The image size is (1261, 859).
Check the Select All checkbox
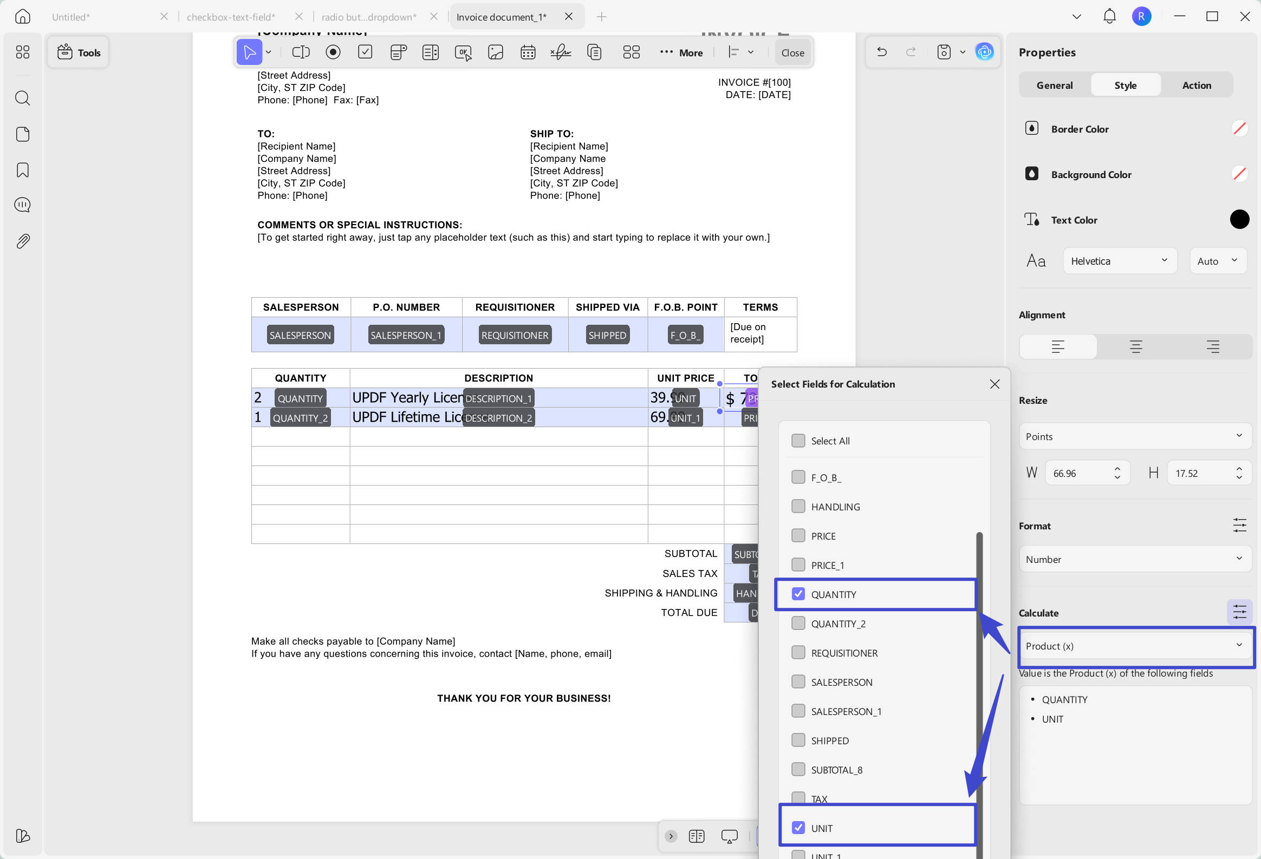[798, 441]
